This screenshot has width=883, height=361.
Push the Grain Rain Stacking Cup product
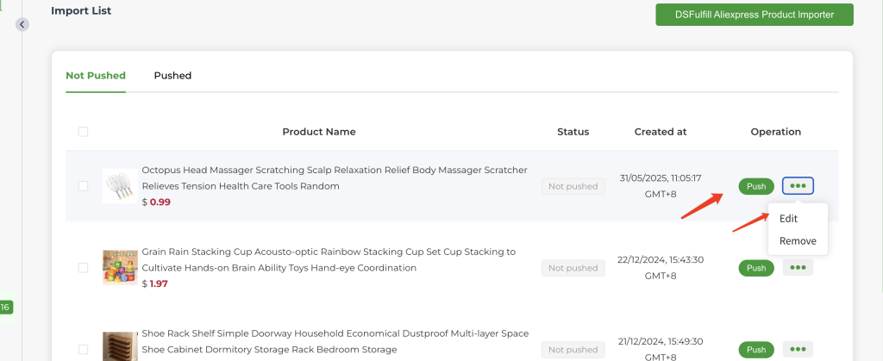point(756,268)
